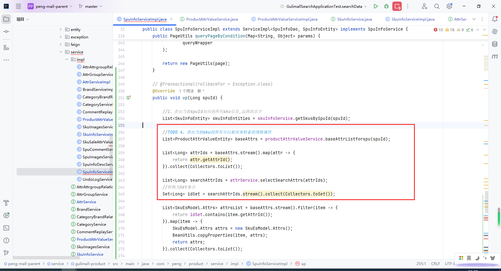This screenshot has width=501, height=271.
Task: Collapse the service folder
Action: pyautogui.click(x=61, y=52)
